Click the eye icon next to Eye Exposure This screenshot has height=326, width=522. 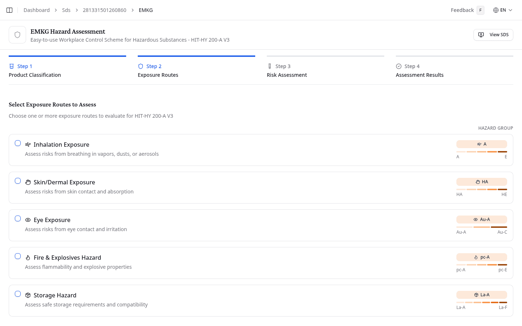[28, 220]
